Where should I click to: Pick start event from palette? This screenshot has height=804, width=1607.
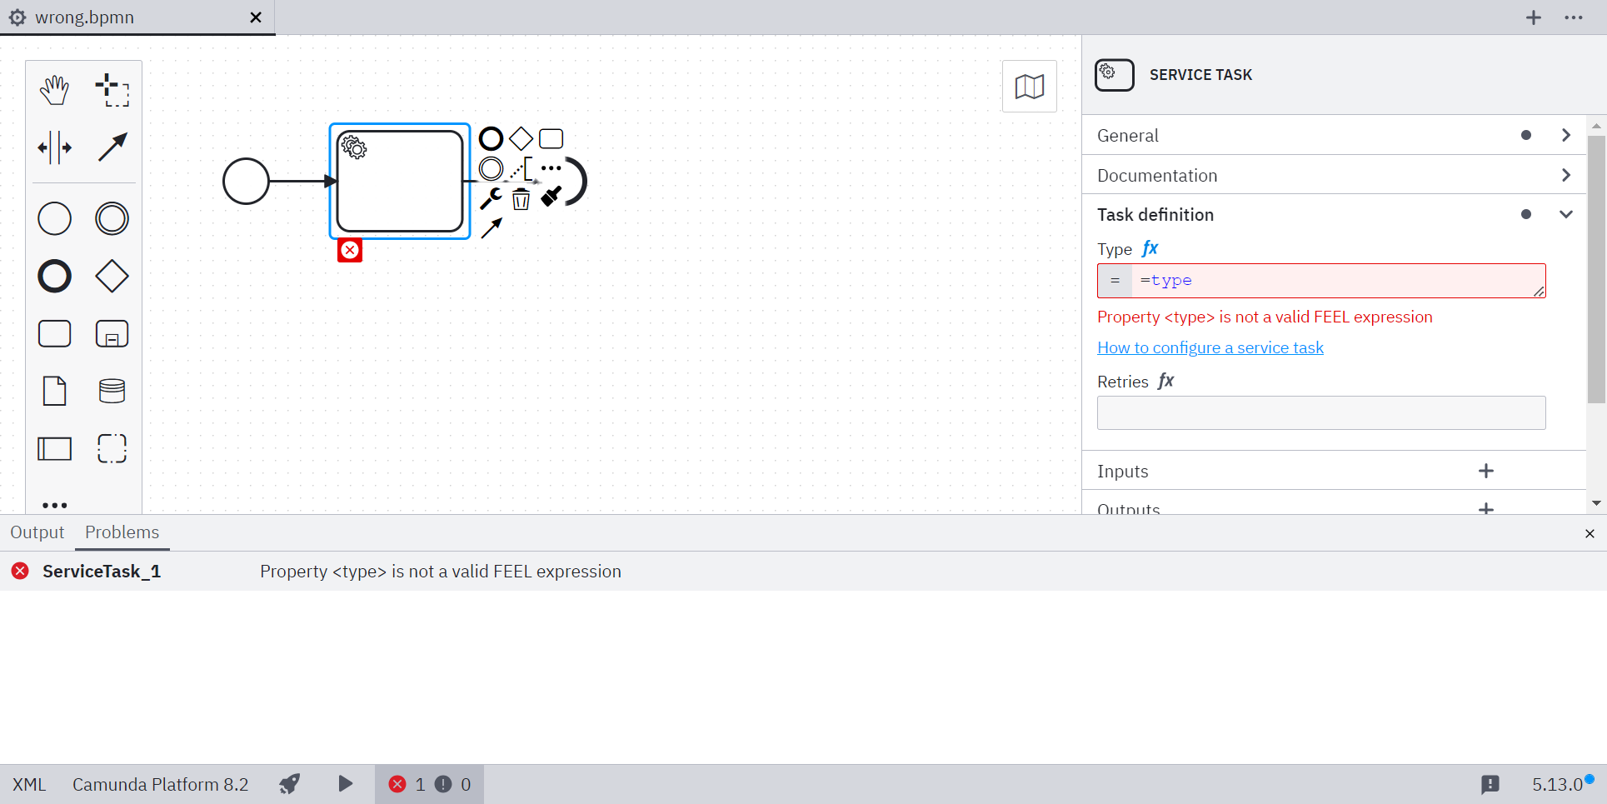55,219
